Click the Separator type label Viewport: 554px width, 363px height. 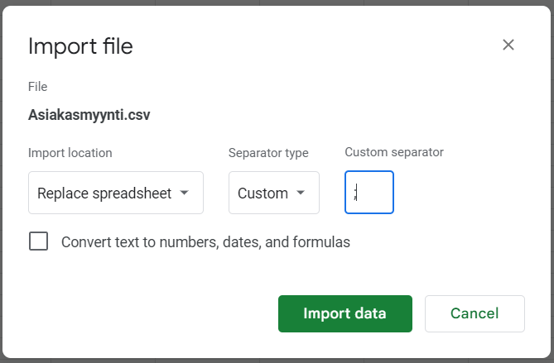tap(268, 153)
